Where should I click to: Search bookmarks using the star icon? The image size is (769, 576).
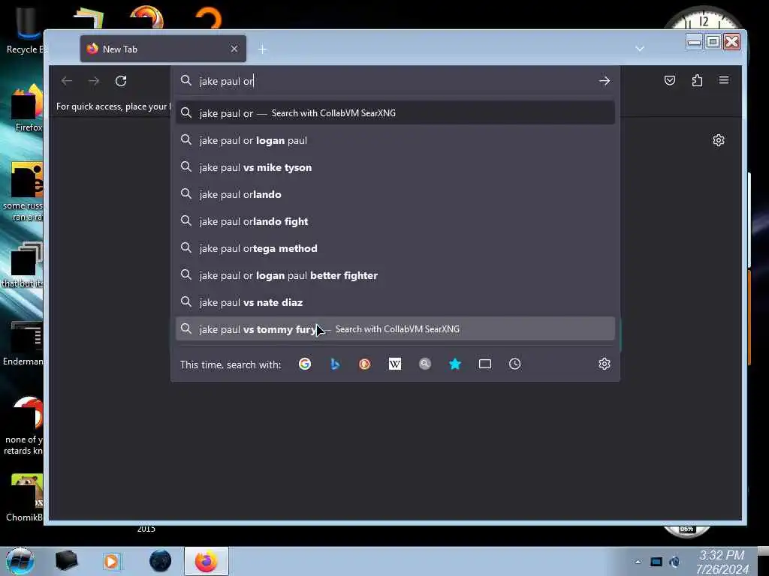pyautogui.click(x=455, y=364)
